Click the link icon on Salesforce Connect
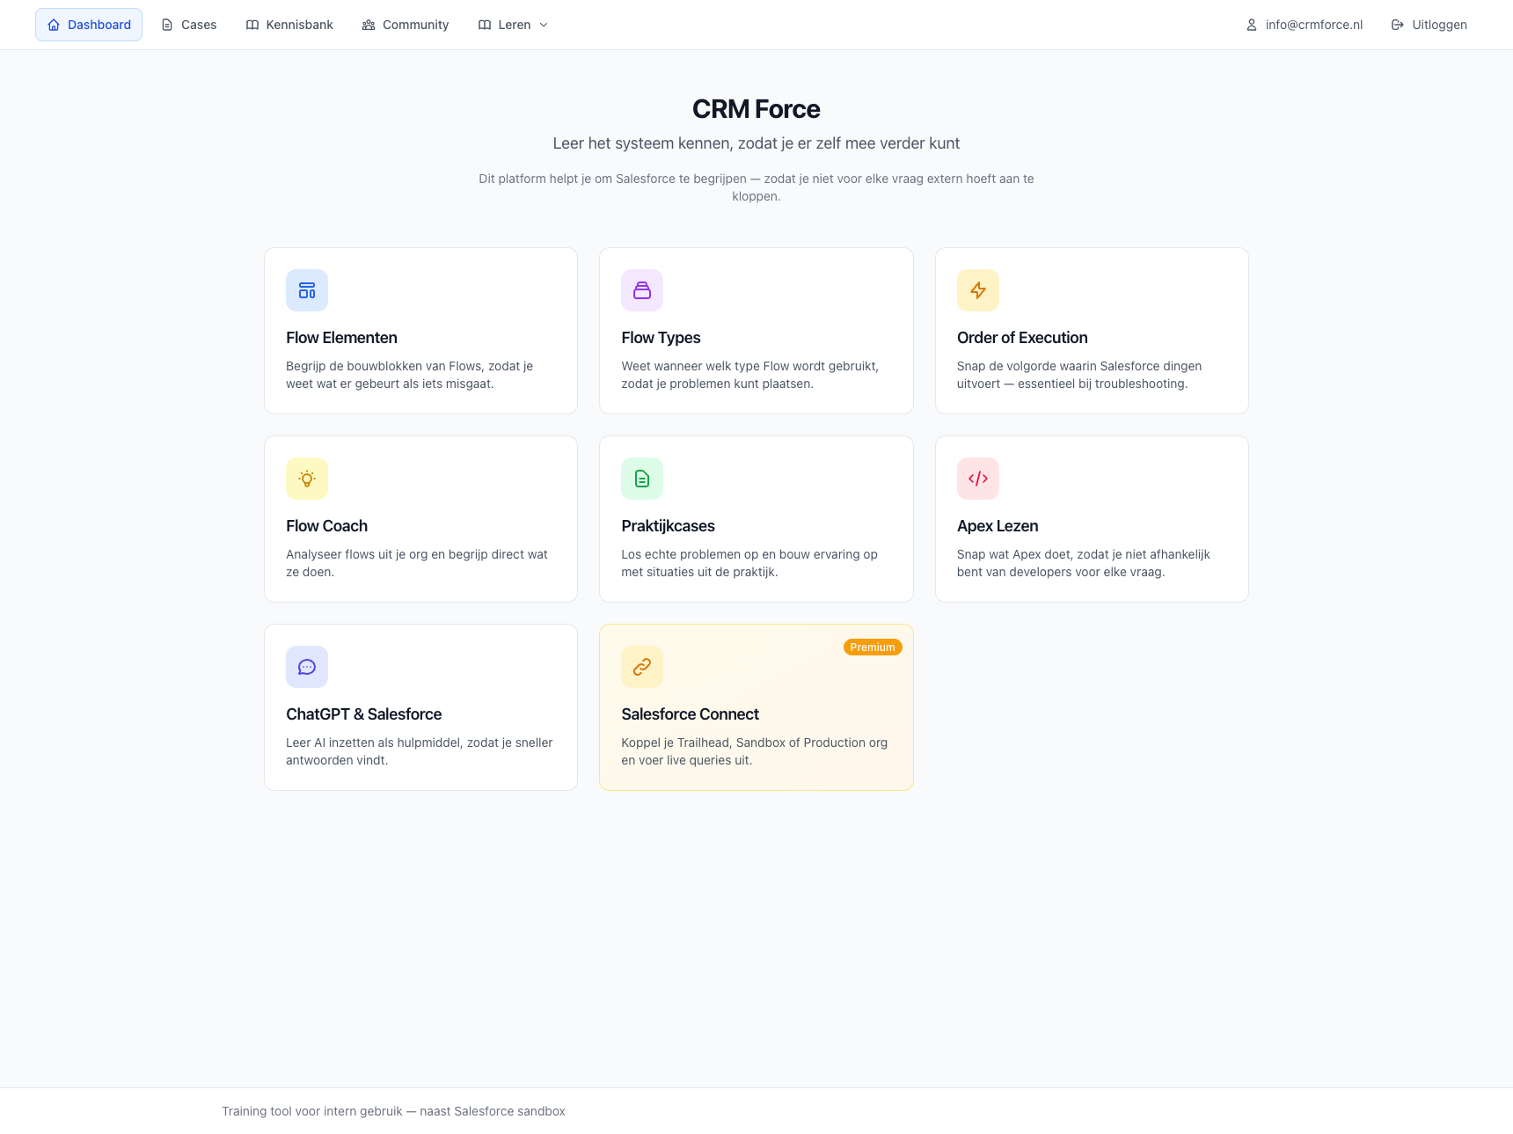Image resolution: width=1513 pixels, height=1134 pixels. [641, 666]
